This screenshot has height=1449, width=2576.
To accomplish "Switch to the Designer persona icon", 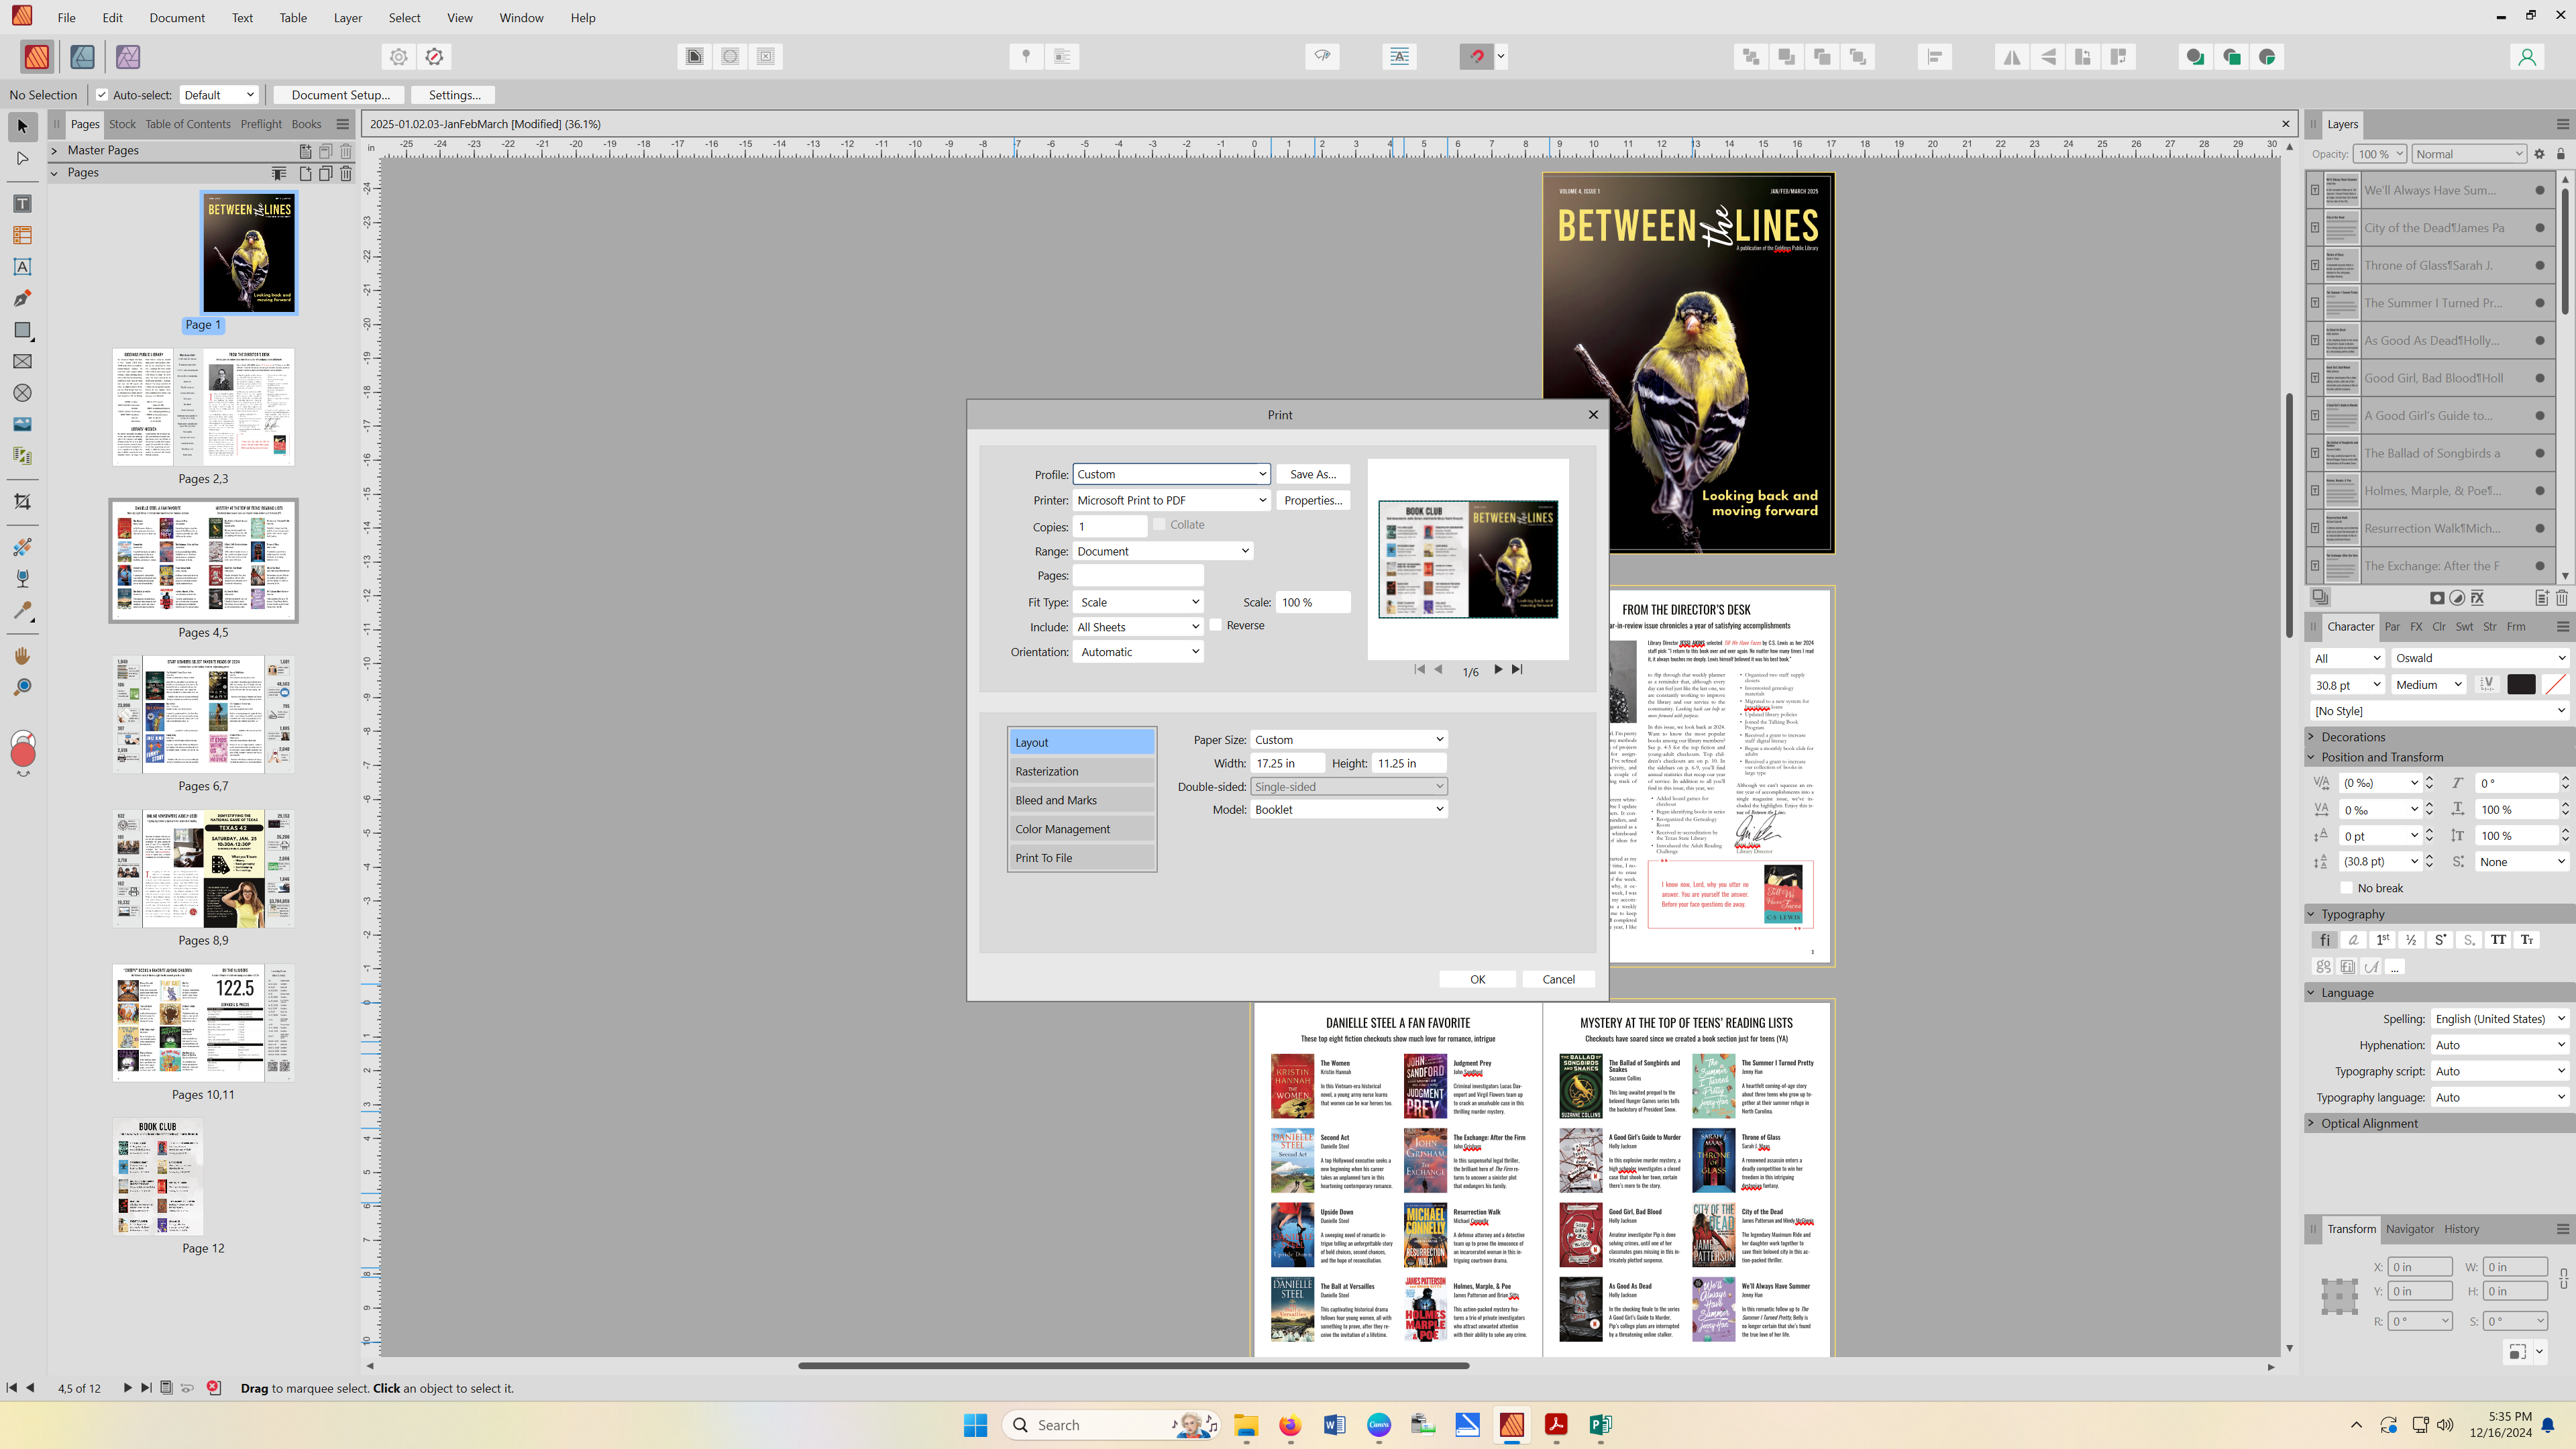I will (82, 57).
